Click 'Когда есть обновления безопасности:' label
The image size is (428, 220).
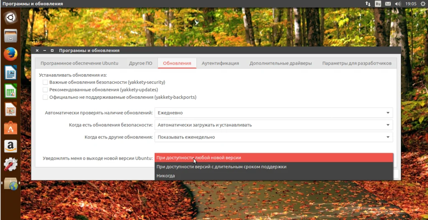pos(111,125)
